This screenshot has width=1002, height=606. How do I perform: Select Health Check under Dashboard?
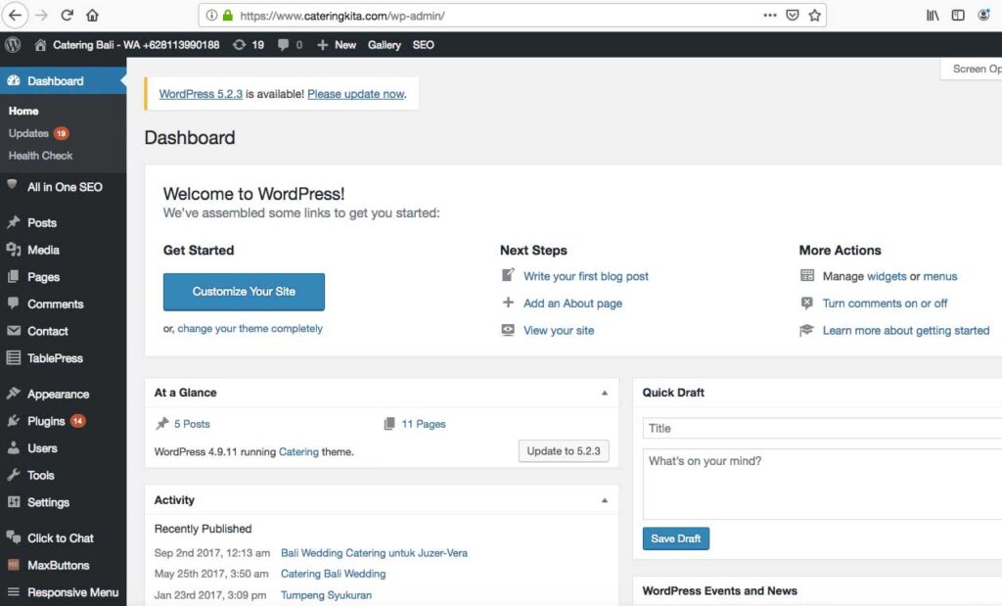40,156
